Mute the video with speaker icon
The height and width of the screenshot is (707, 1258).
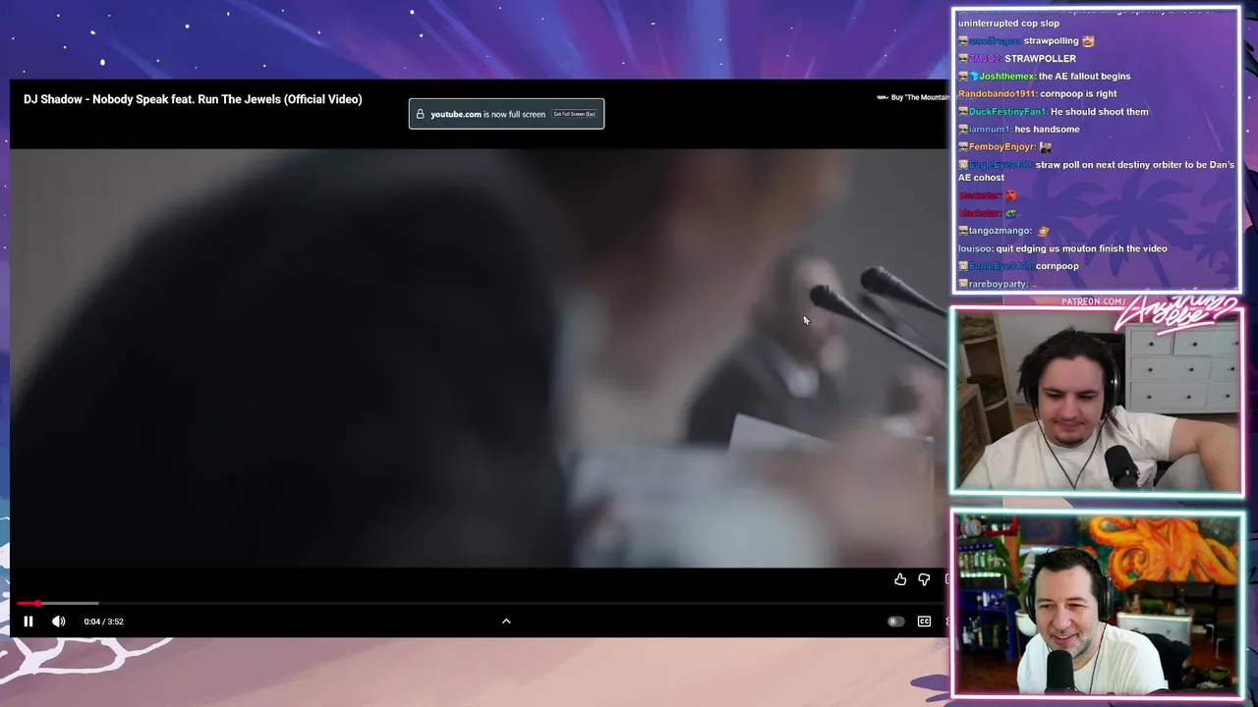59,622
